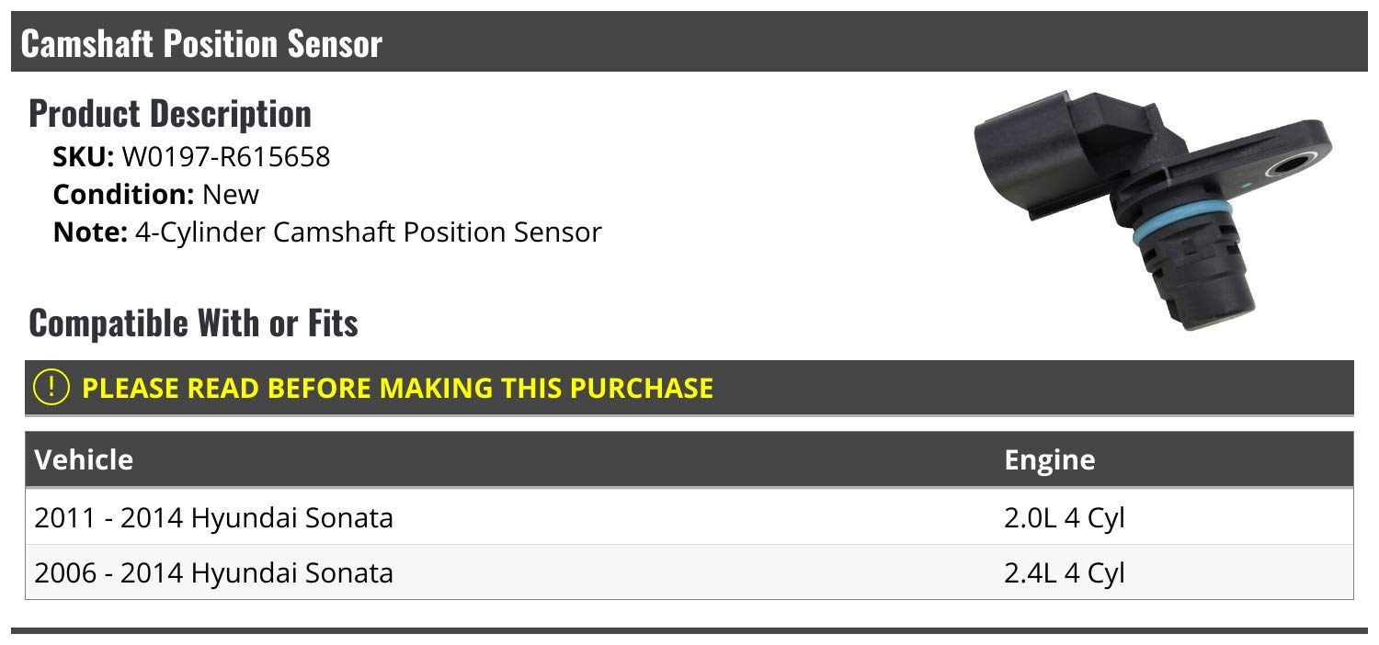Click the "Camshaft Position Sensor" title bar
The width and height of the screenshot is (1379, 645).
pos(201,43)
